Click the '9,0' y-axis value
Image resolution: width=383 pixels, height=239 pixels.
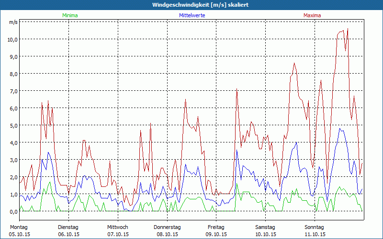point(14,56)
